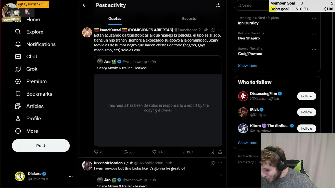This screenshot has width=335, height=188.
Task: Open options for Ian Huntley trend
Action: pos(314,19)
